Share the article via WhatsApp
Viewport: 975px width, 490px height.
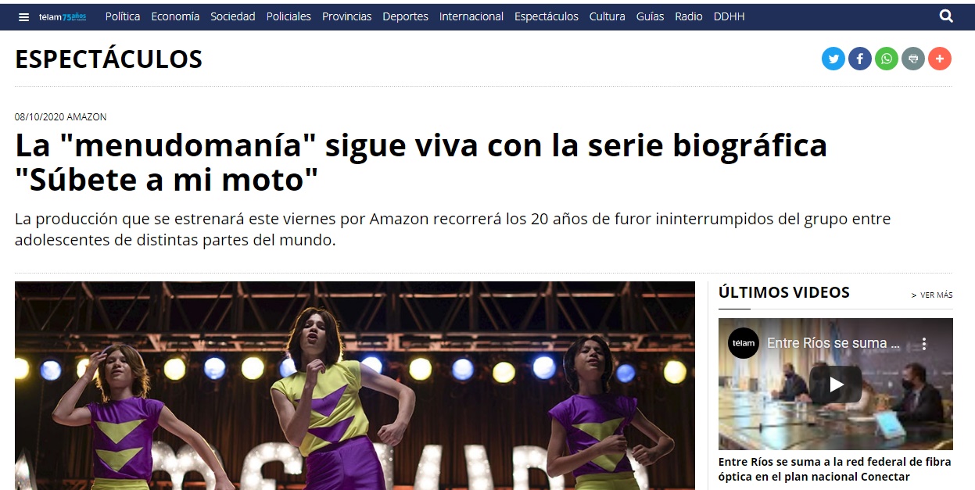coord(887,59)
